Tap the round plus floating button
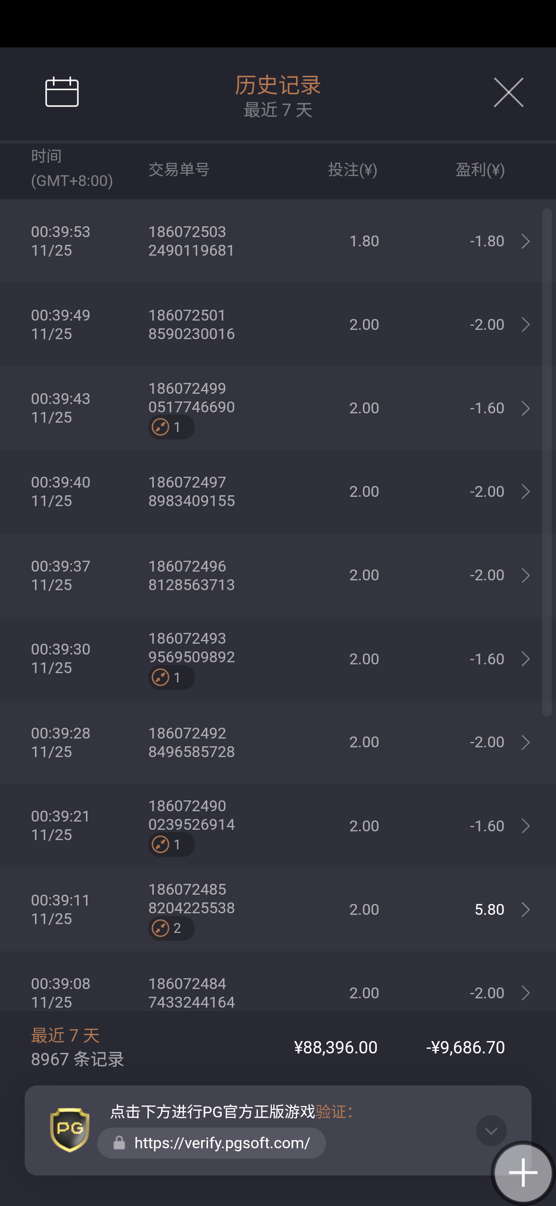 point(523,1172)
